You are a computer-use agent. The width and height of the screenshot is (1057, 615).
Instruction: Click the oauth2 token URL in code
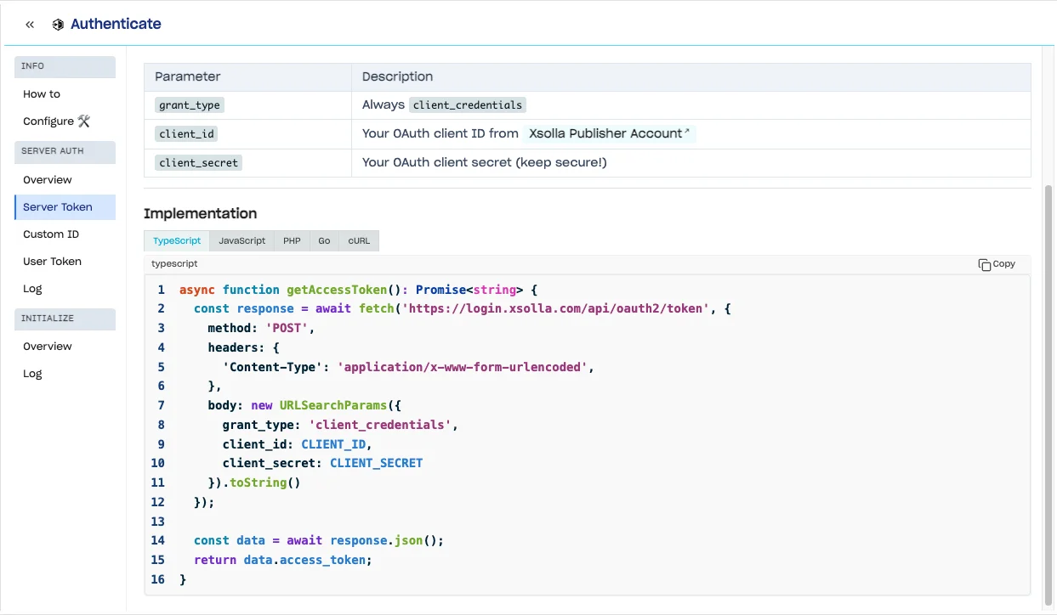tap(555, 308)
